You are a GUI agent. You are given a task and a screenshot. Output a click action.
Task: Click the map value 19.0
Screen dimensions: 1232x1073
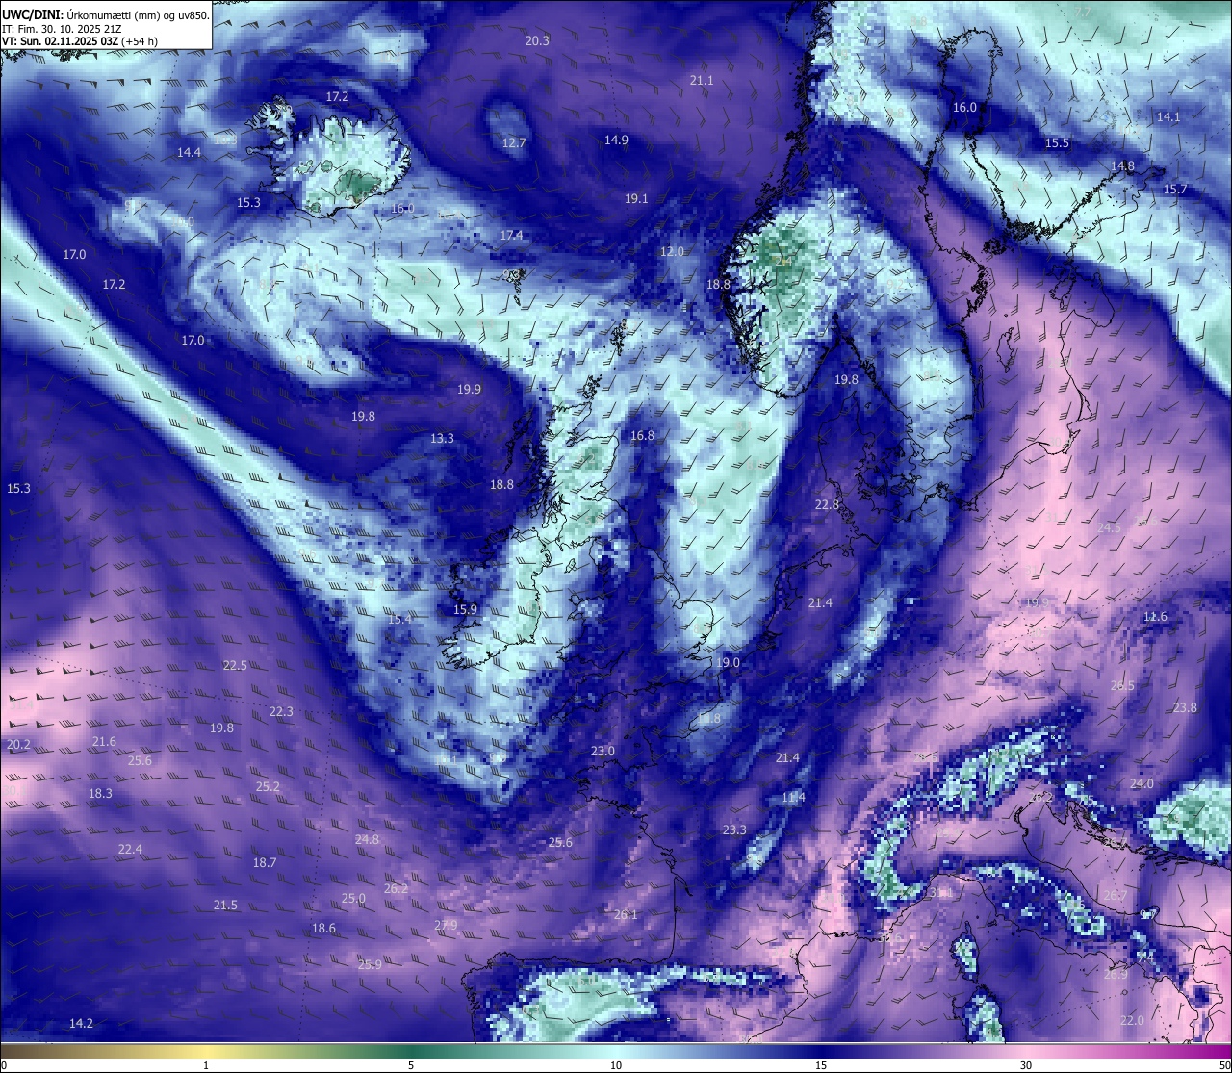(x=728, y=663)
